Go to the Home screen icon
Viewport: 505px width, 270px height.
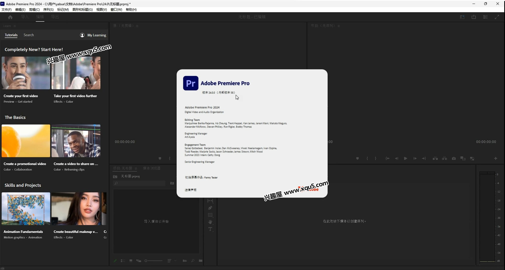(10, 17)
